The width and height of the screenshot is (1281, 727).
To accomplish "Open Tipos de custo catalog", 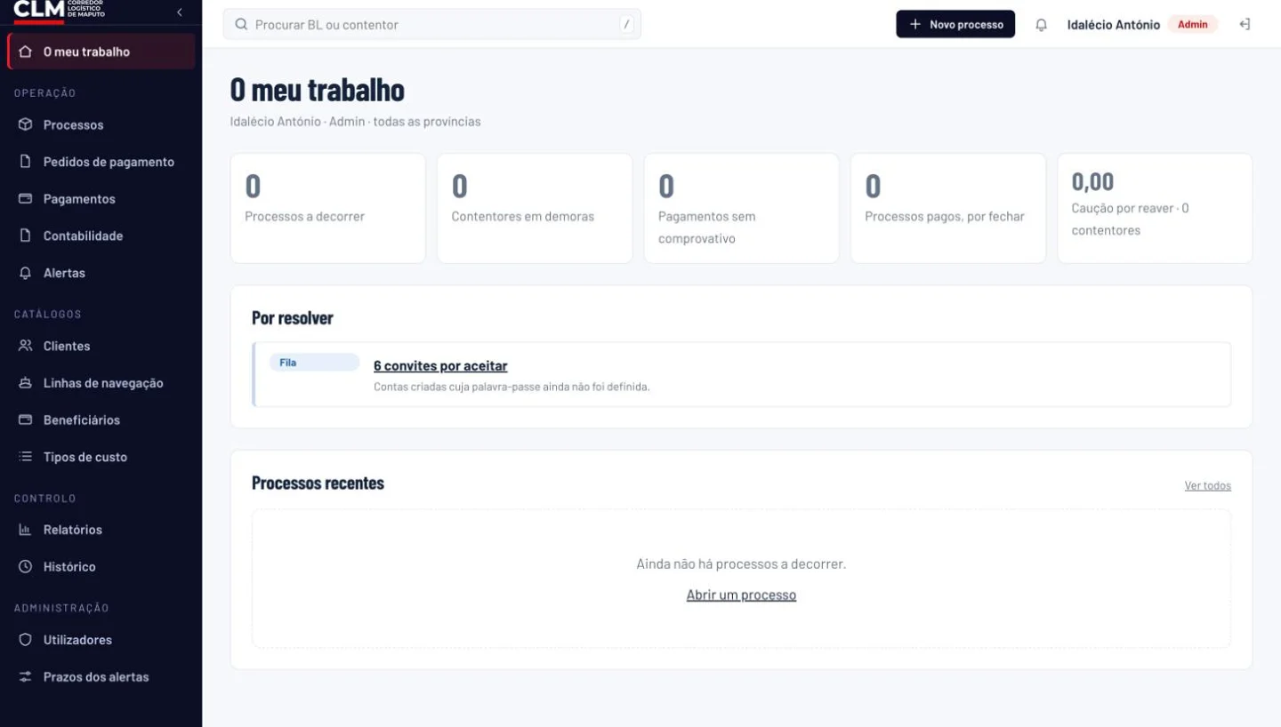I will point(101,457).
